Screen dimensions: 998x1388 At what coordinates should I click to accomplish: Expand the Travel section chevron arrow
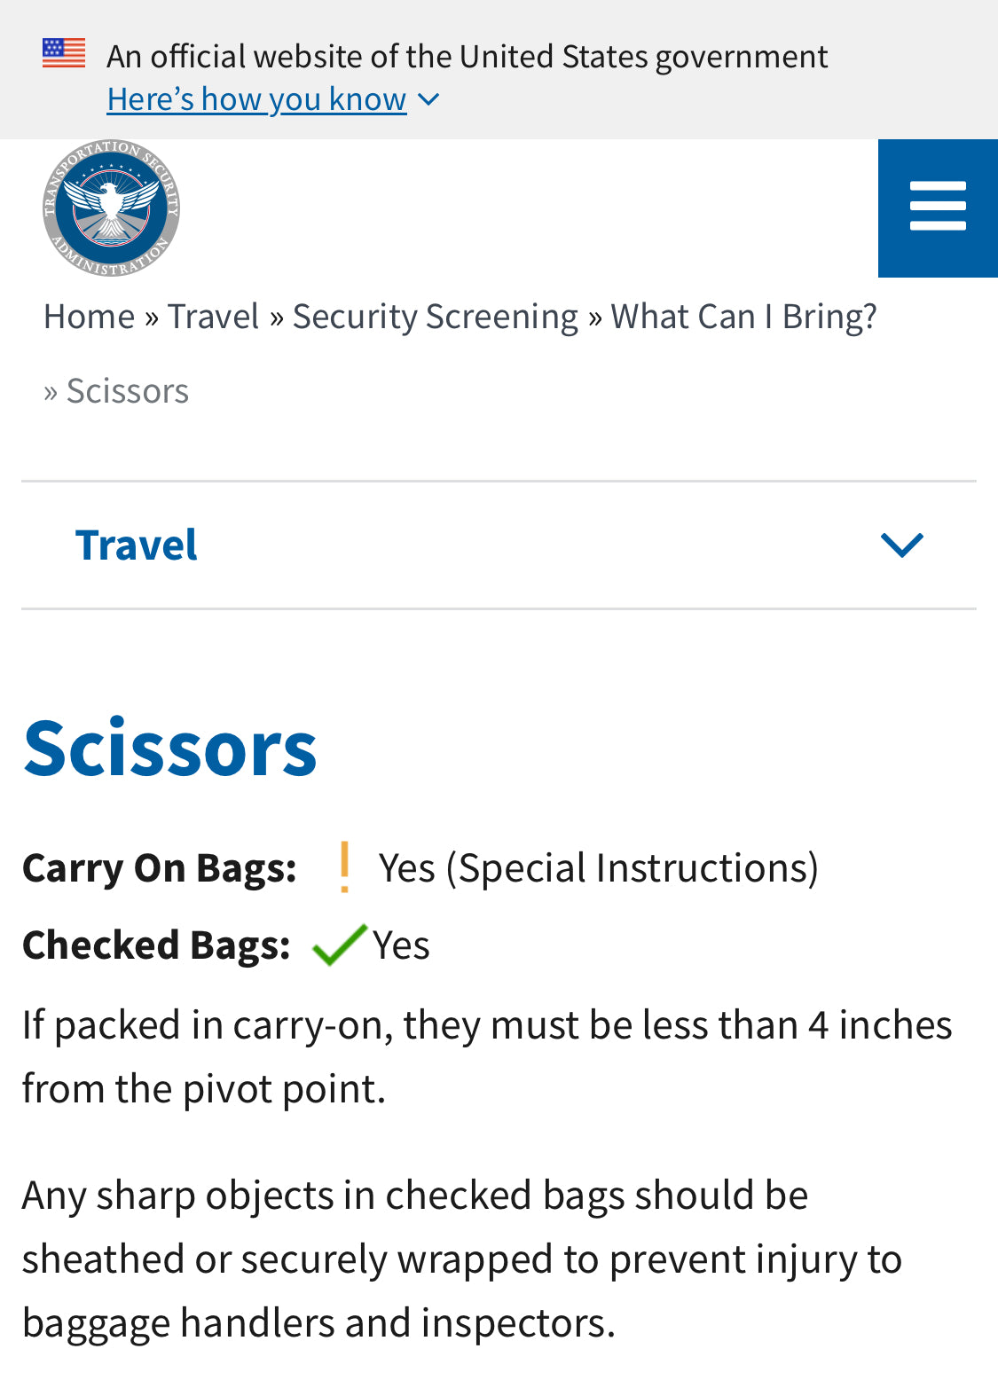[902, 545]
